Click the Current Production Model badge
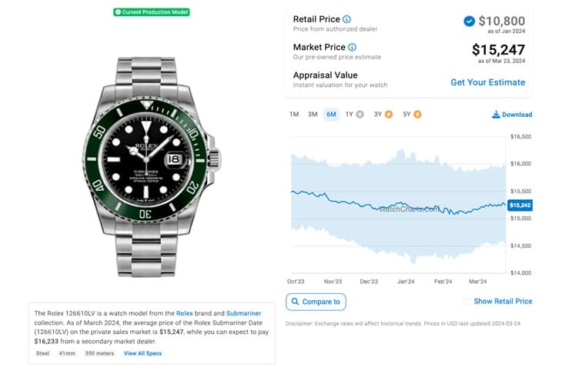 152,12
